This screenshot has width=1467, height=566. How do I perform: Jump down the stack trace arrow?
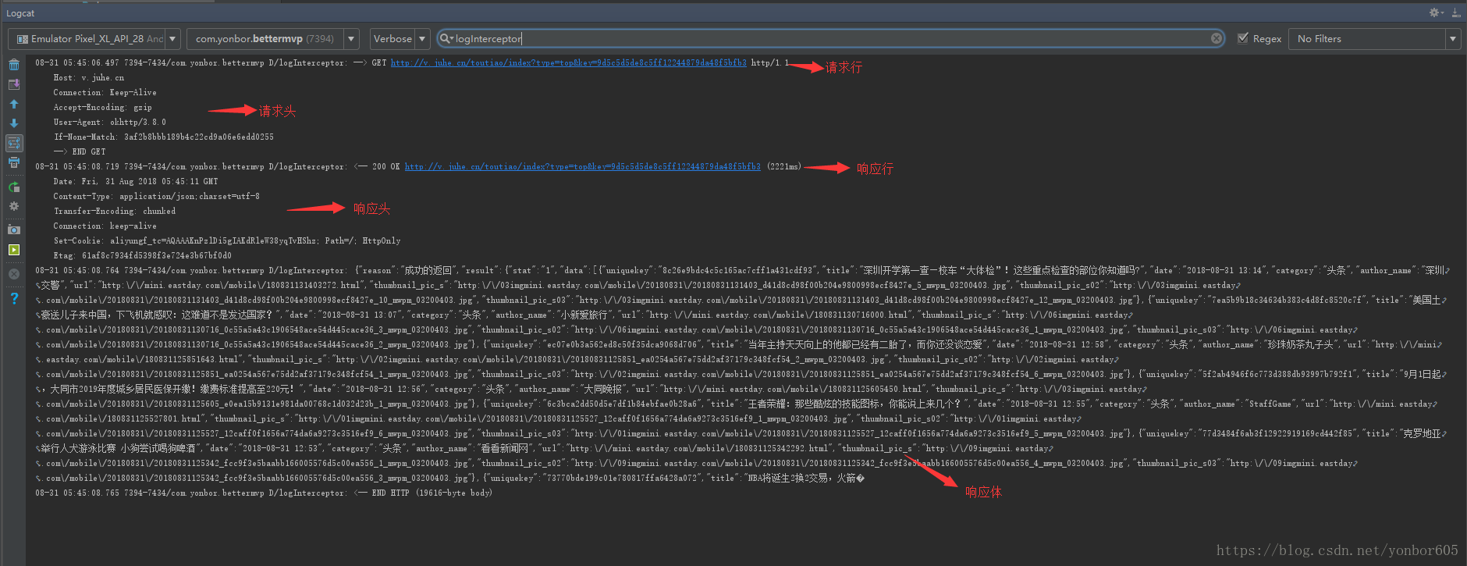tap(14, 123)
